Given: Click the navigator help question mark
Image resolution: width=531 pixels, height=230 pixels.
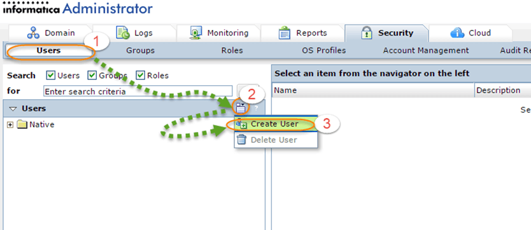Looking at the screenshot, I should [x=257, y=109].
